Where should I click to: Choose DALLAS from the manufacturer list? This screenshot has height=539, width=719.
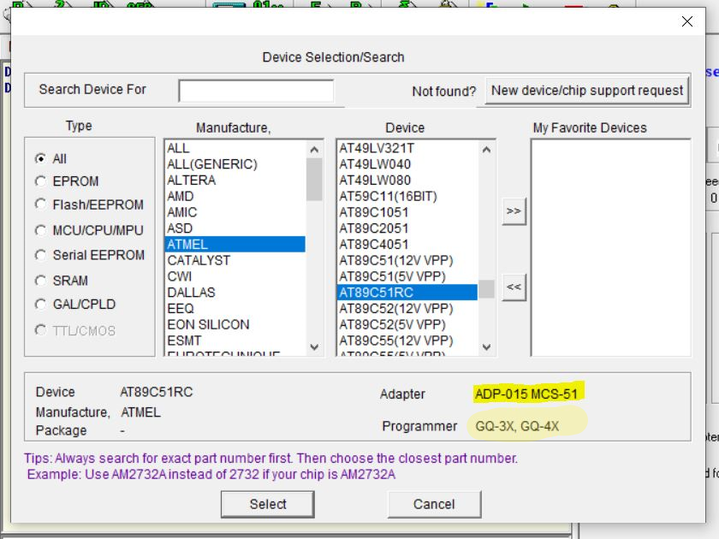(x=191, y=292)
